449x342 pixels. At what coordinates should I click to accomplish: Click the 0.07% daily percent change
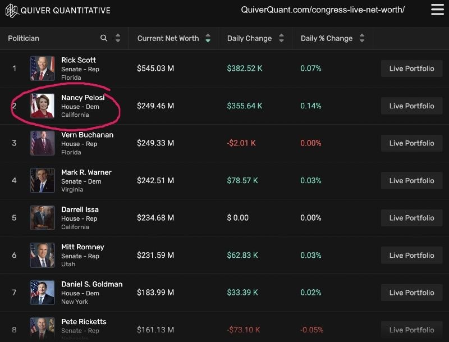(311, 69)
